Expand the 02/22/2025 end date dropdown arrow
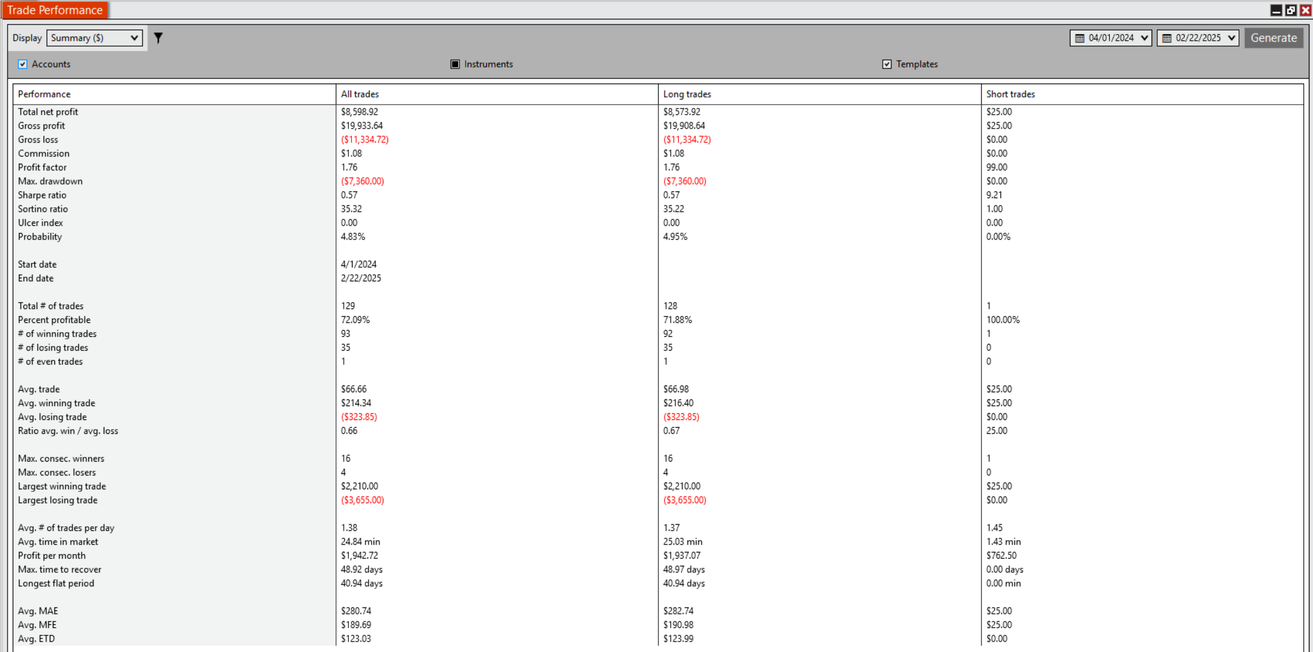This screenshot has width=1313, height=652. [x=1231, y=38]
